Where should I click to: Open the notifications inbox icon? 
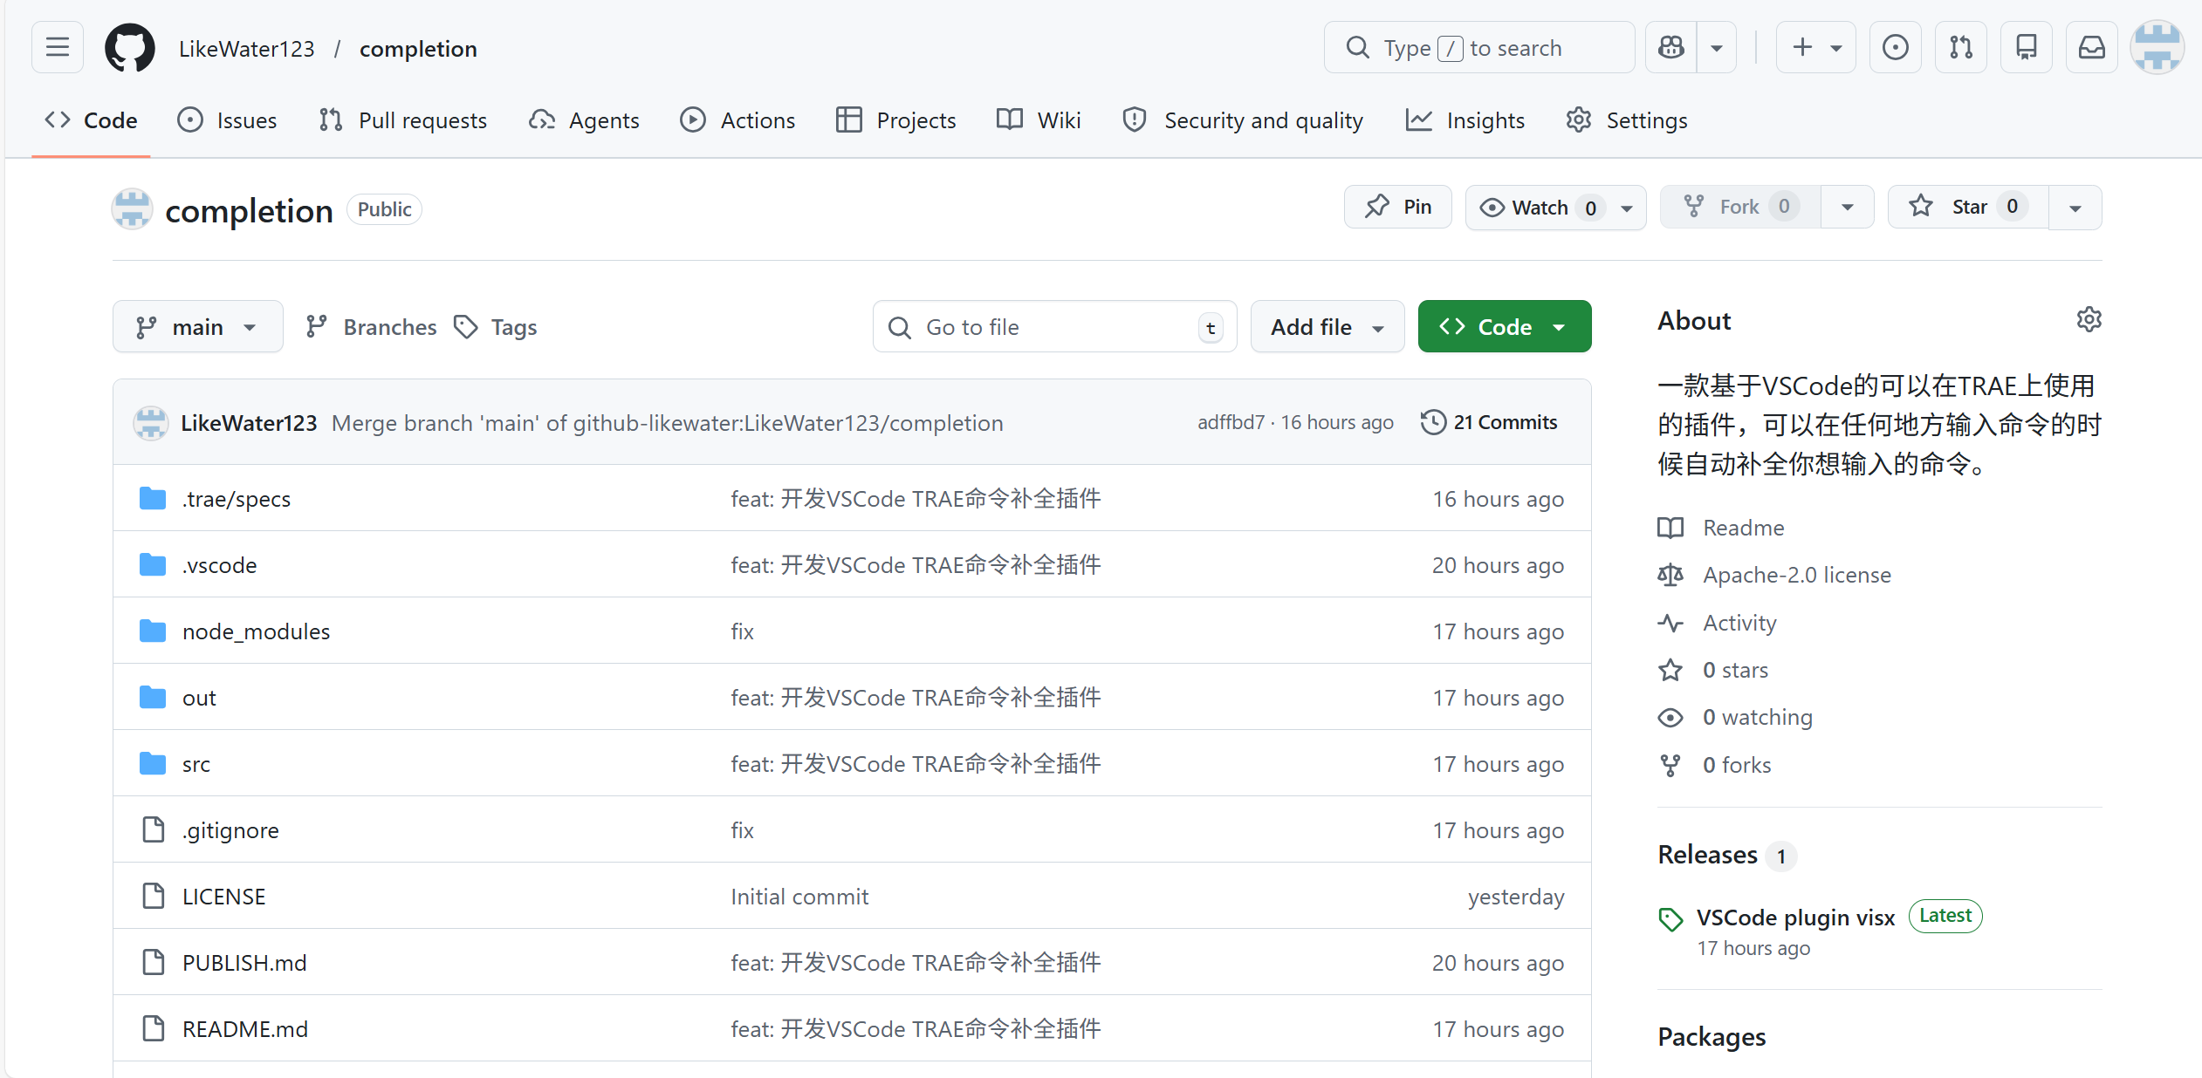pos(2091,47)
